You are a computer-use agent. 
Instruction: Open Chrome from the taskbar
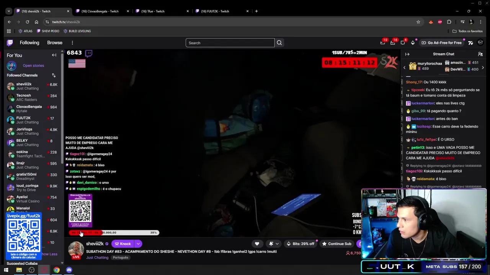pos(56,270)
